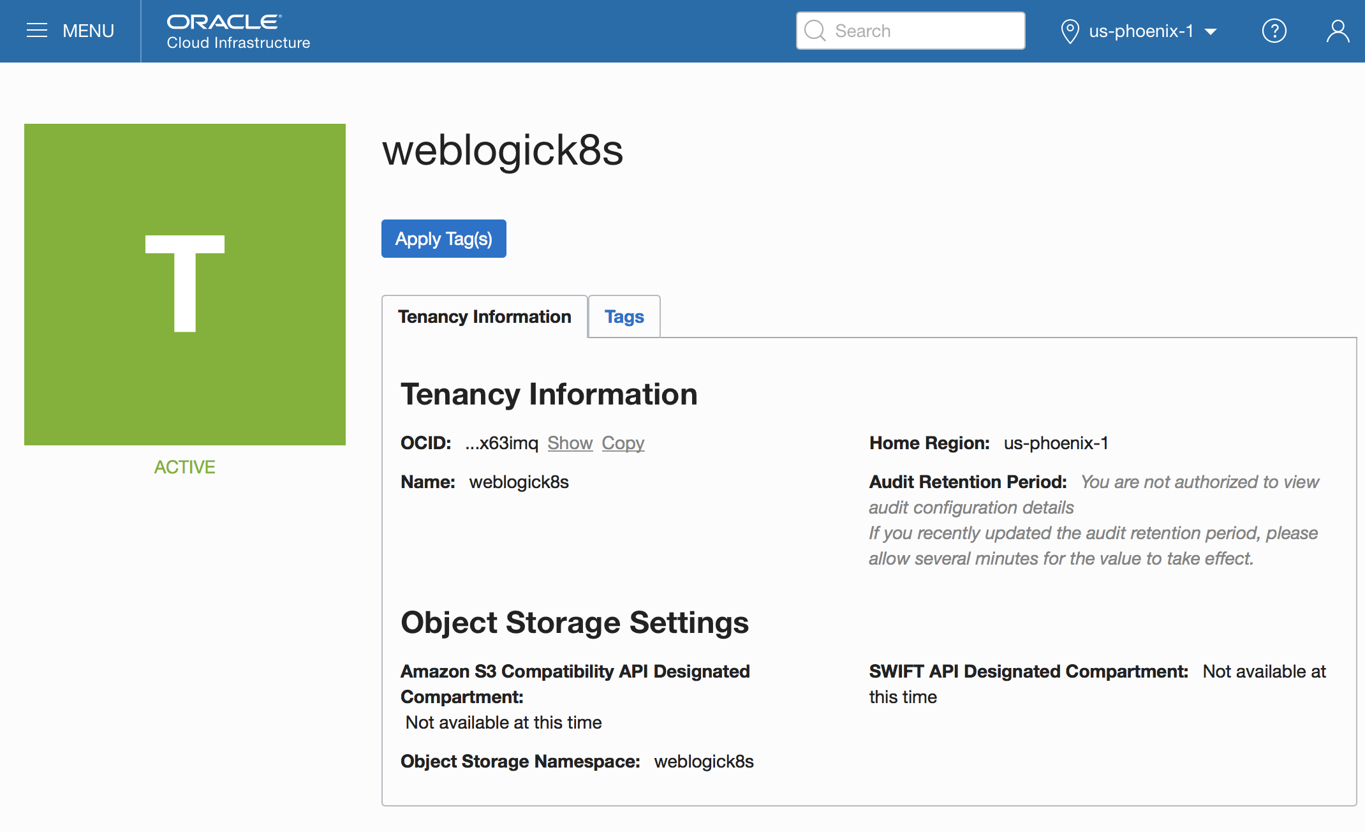Click the MENU text label
The width and height of the screenshot is (1365, 832).
88,31
